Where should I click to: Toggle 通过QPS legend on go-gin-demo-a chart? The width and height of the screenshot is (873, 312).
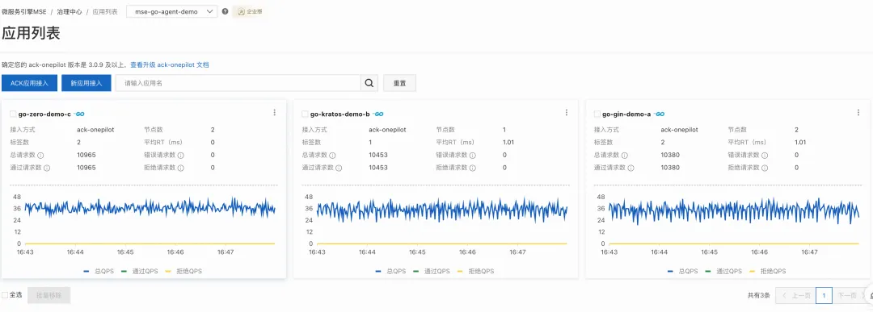click(723, 272)
